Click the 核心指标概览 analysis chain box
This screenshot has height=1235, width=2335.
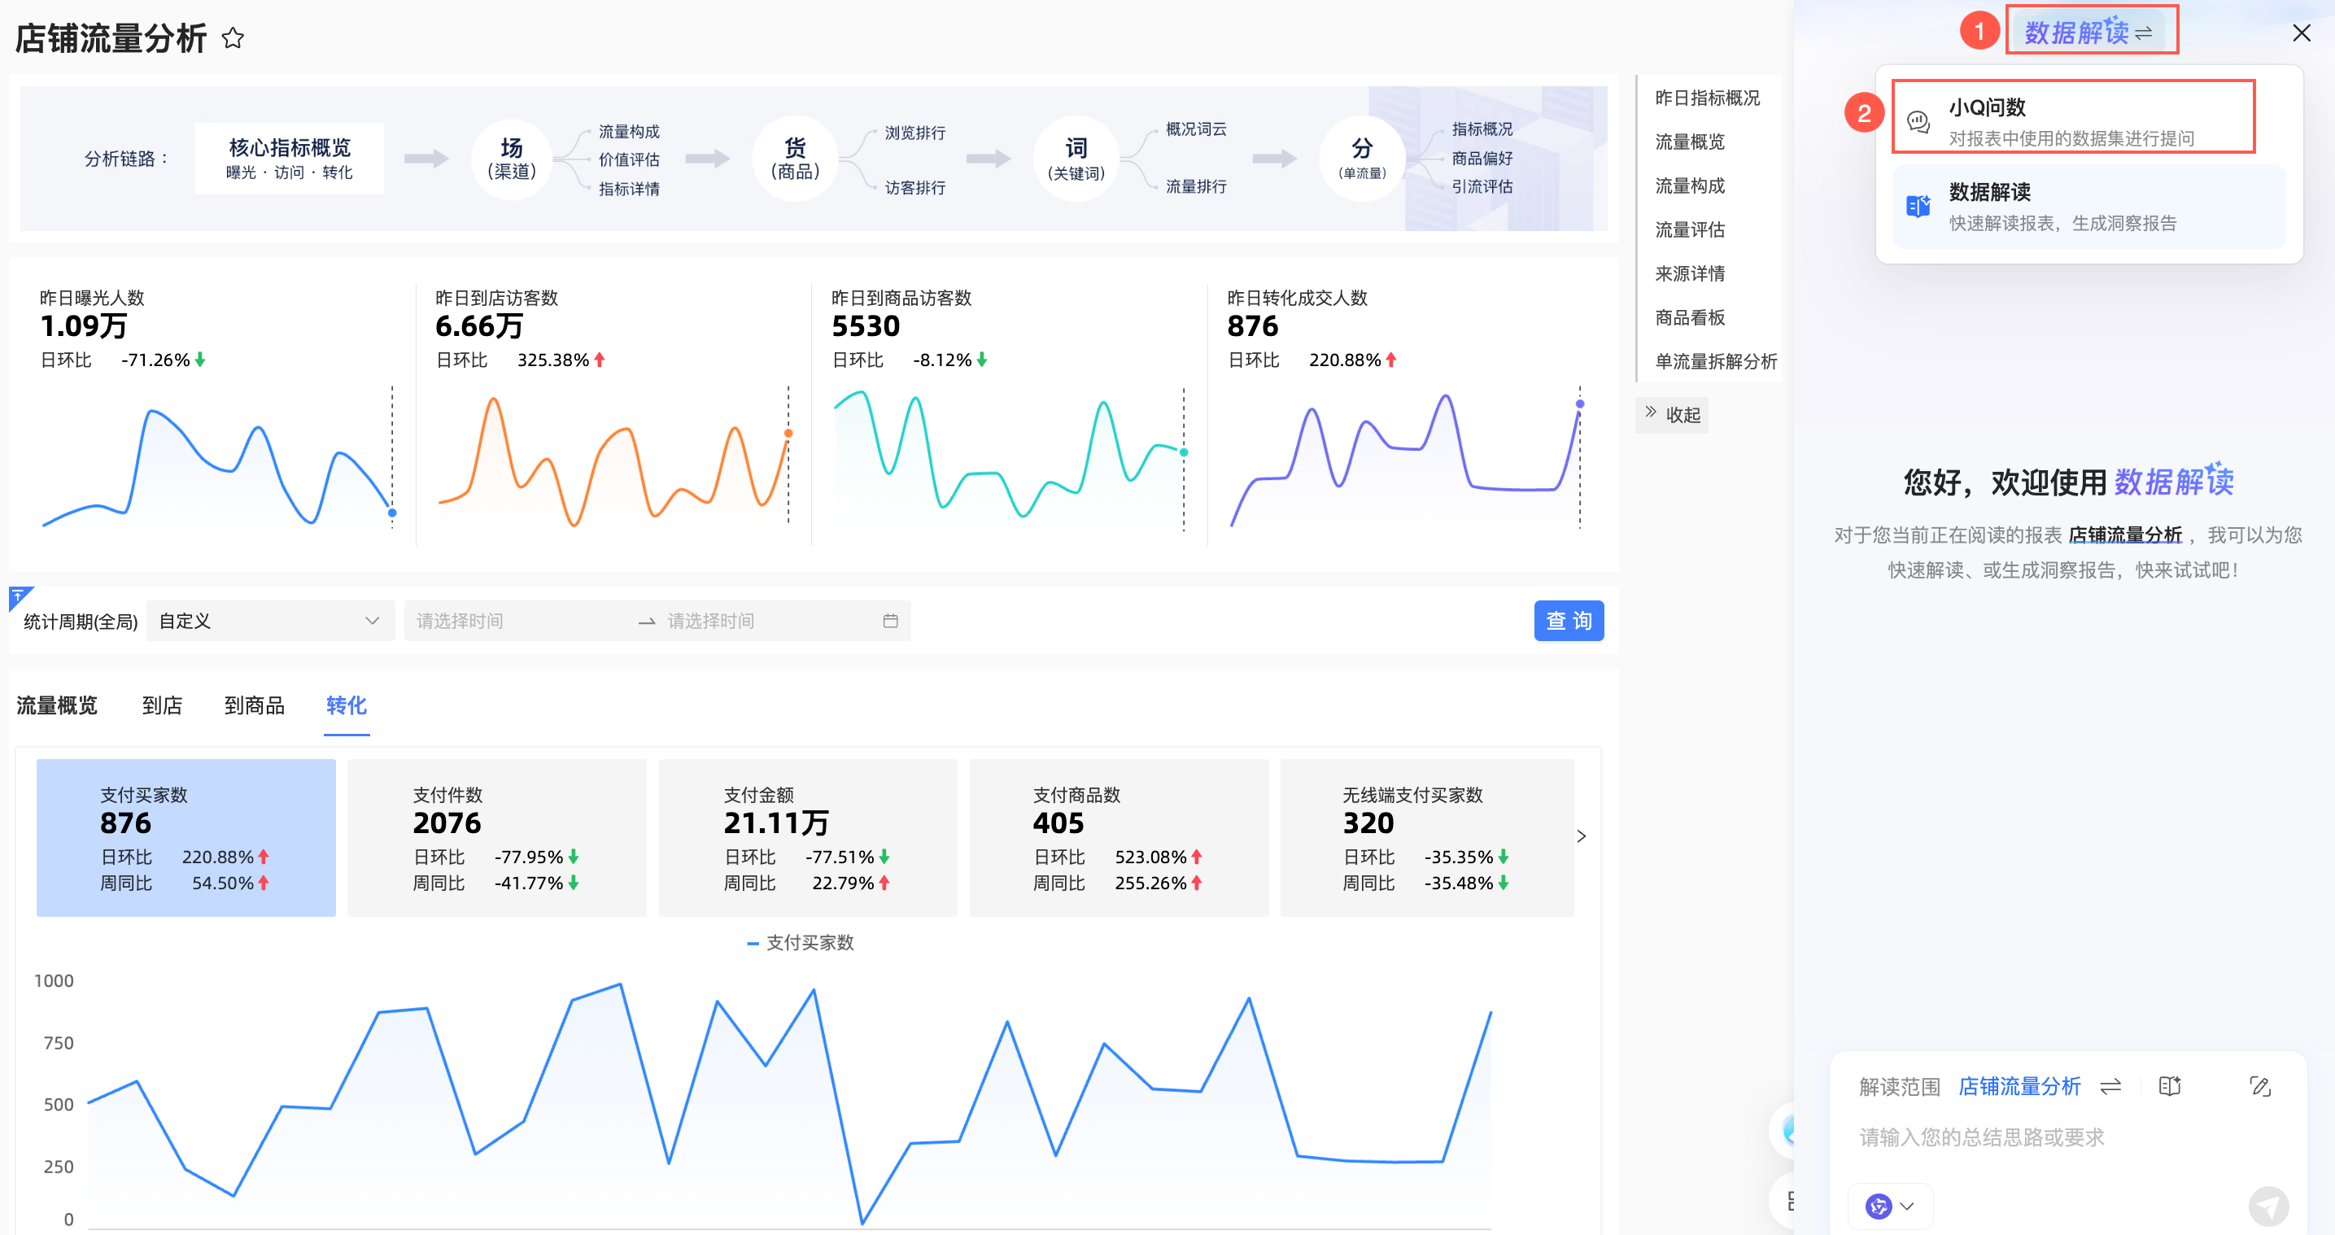[289, 159]
